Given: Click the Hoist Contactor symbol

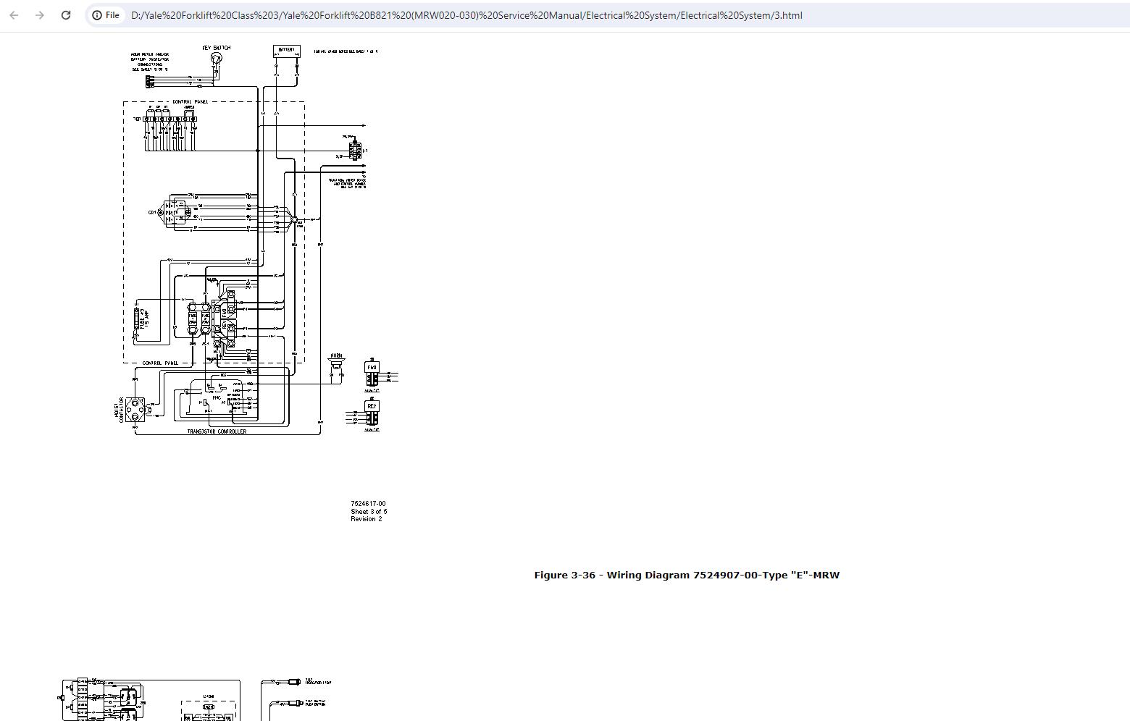Looking at the screenshot, I should (135, 409).
